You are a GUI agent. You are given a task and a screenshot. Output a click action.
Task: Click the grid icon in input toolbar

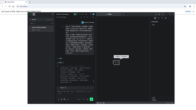(x=62, y=99)
